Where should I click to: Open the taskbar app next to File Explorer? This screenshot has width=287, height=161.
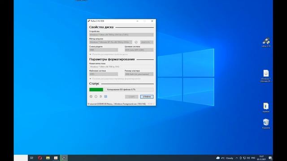pos(56,158)
